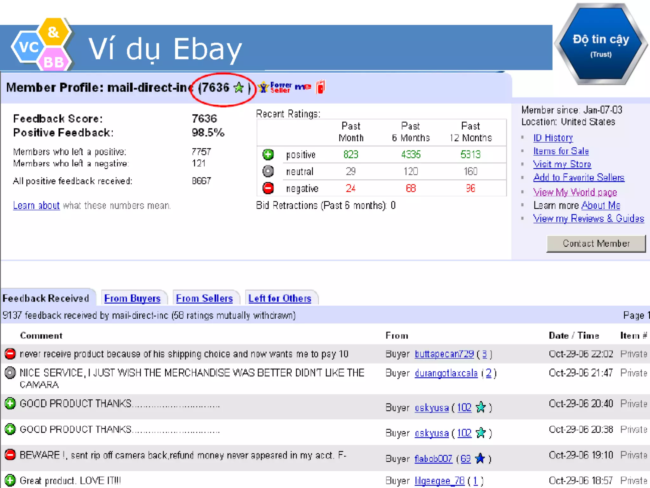Screen dimensions: 650x488
Task: Select the Feedback Received tab
Action: point(46,298)
